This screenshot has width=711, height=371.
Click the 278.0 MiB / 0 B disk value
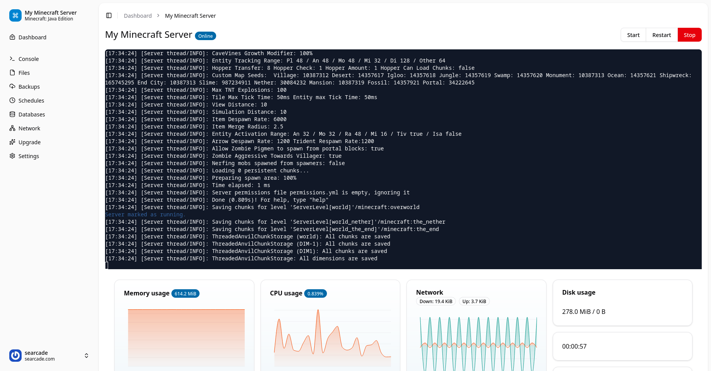[x=584, y=312]
